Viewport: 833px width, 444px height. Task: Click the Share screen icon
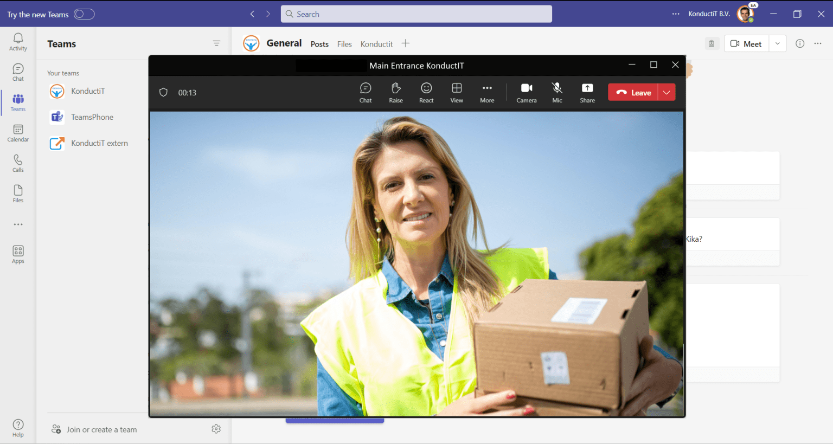coord(587,92)
